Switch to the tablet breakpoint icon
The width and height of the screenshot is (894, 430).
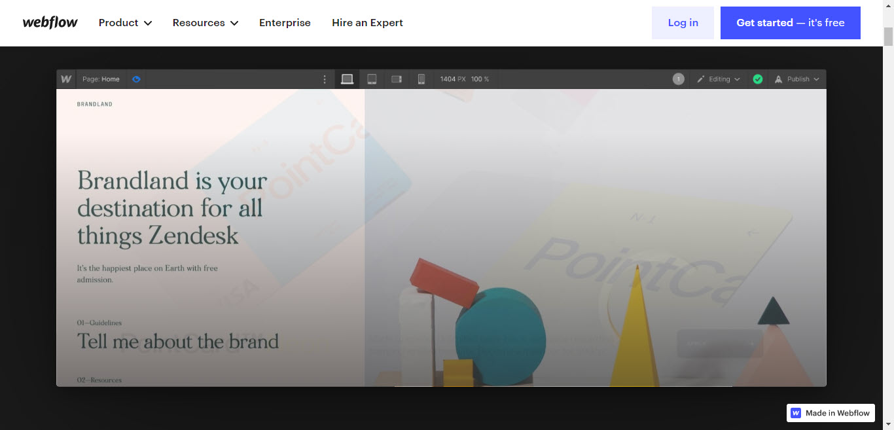pyautogui.click(x=372, y=79)
